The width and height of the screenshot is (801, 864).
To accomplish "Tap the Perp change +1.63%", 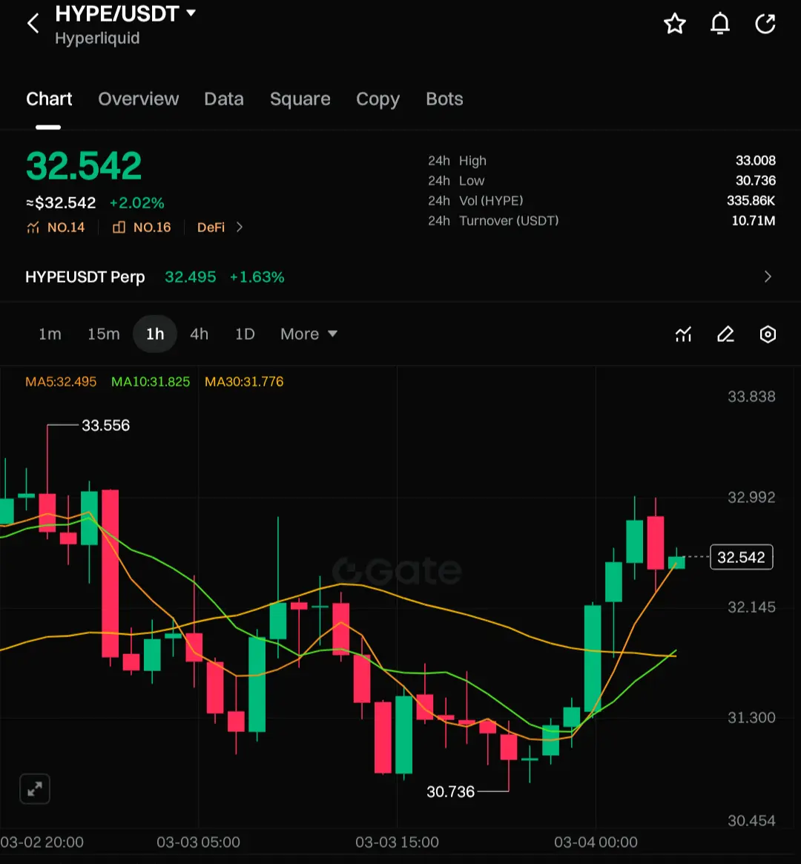I will 257,277.
